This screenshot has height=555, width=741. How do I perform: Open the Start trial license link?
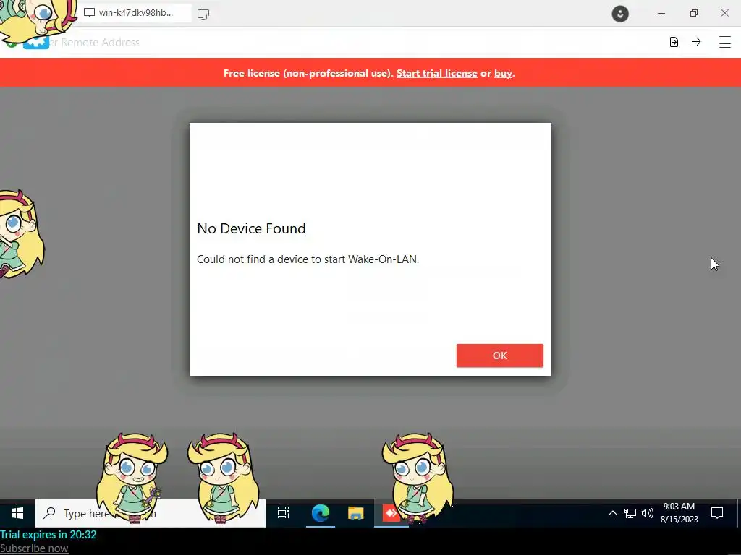pos(436,73)
